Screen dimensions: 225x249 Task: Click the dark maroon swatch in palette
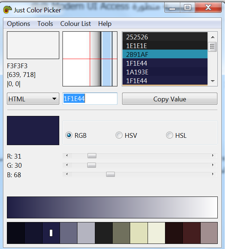point(191,233)
